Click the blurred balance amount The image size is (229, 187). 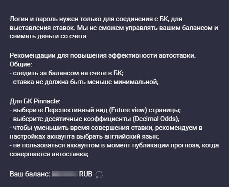[x=65, y=174]
